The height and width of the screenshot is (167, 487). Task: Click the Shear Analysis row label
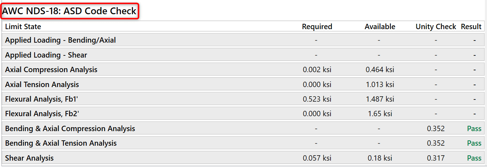tap(29, 158)
